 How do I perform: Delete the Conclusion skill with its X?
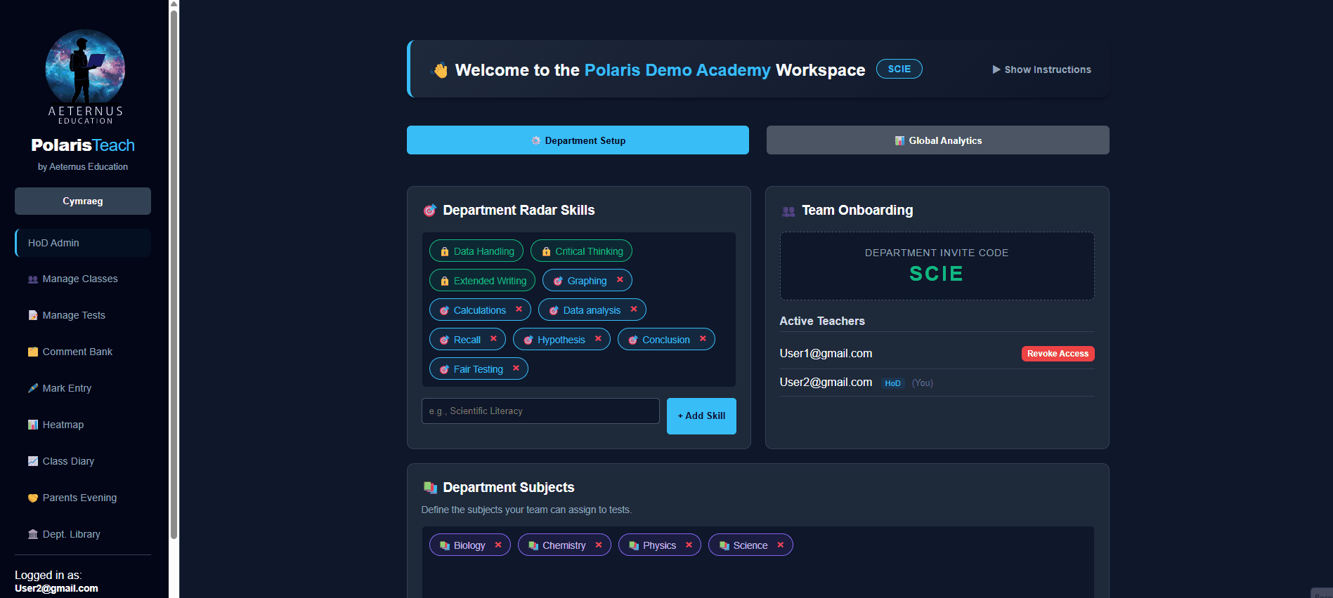(703, 339)
